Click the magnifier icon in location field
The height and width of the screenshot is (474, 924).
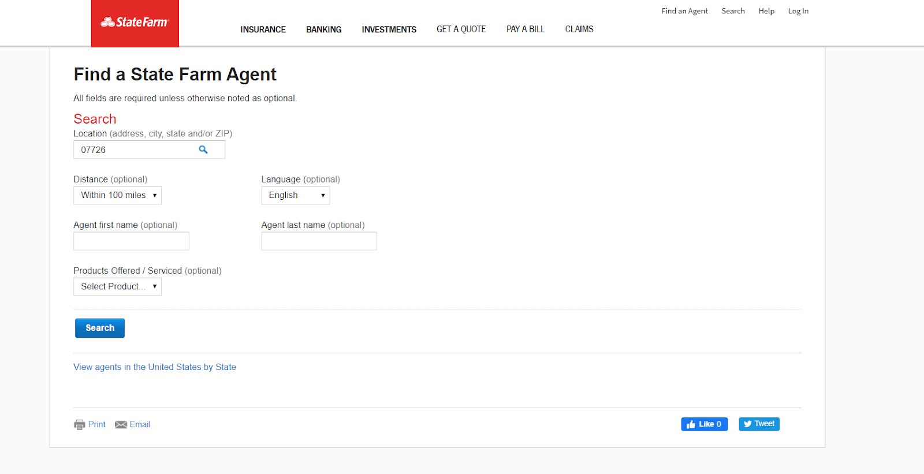pos(203,150)
